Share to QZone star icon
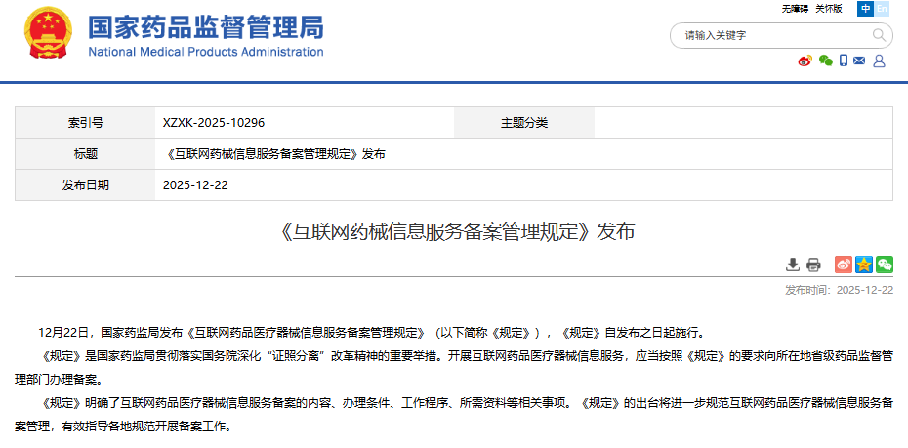Viewport: 908px width, 448px height. (x=864, y=265)
